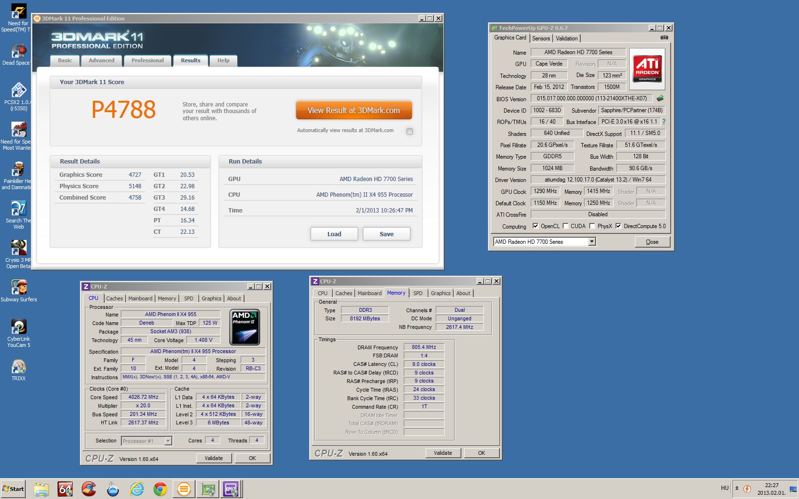Open the AMD Radeon HD 7700 Series dropdown
Image resolution: width=799 pixels, height=499 pixels.
592,242
